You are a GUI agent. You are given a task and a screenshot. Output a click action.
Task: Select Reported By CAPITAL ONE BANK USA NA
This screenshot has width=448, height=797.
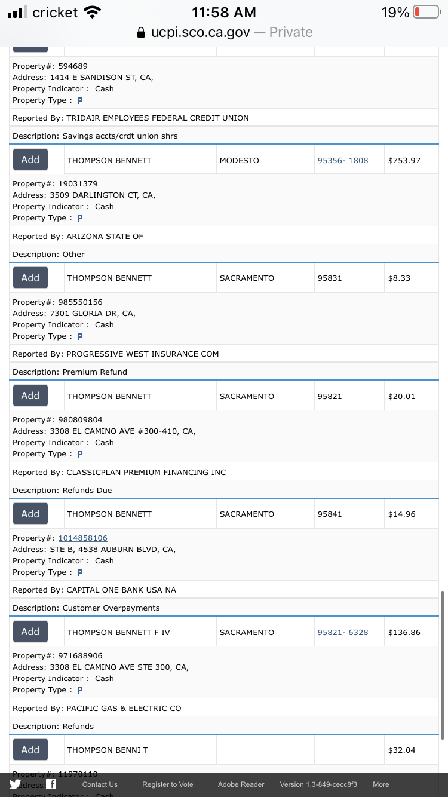pos(94,590)
